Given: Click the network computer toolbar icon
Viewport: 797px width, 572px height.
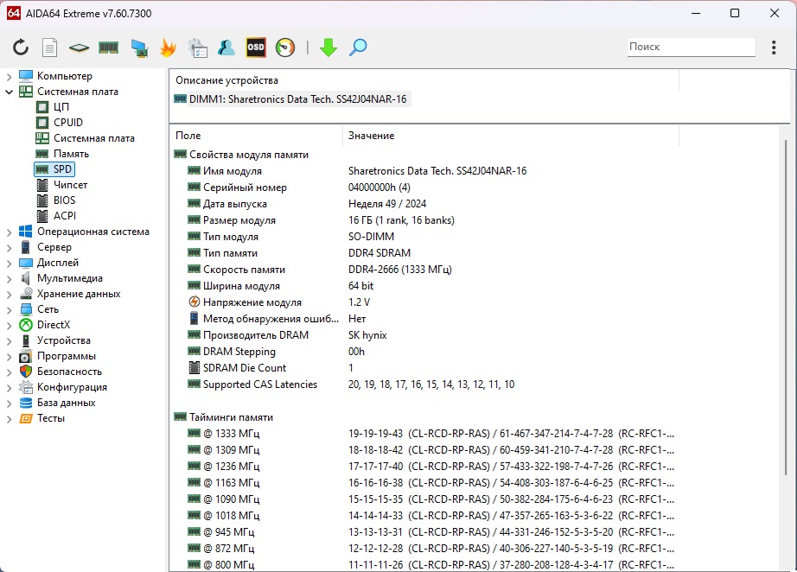Looking at the screenshot, I should (x=139, y=48).
